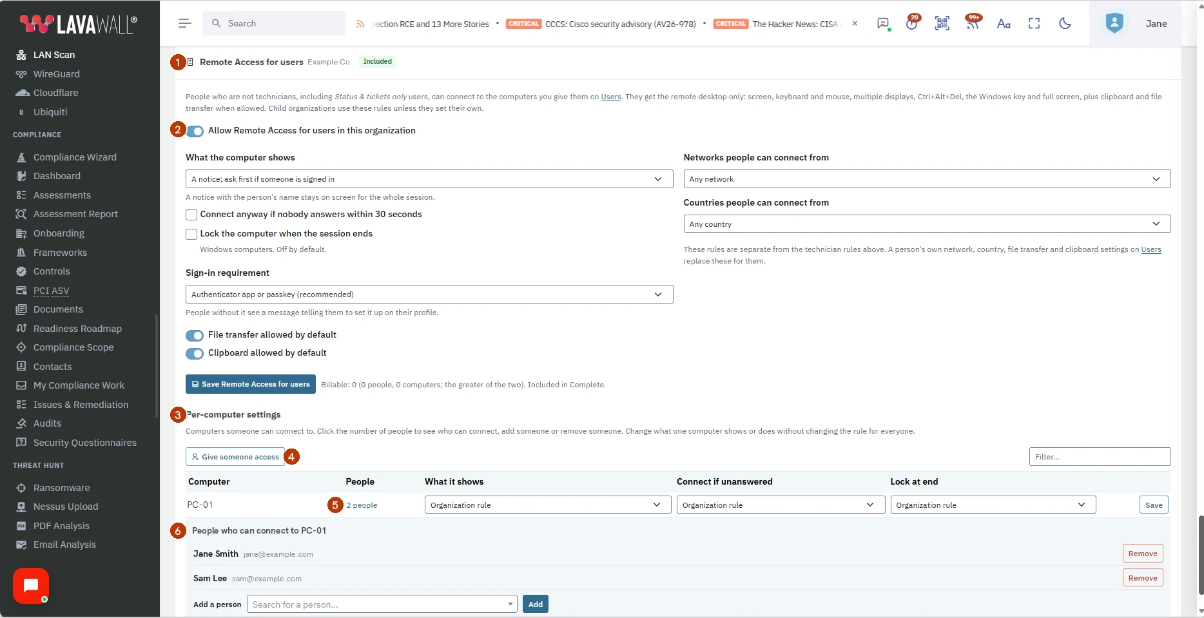Open Search for a person combo box
Image resolution: width=1204 pixels, height=618 pixels.
(x=382, y=604)
